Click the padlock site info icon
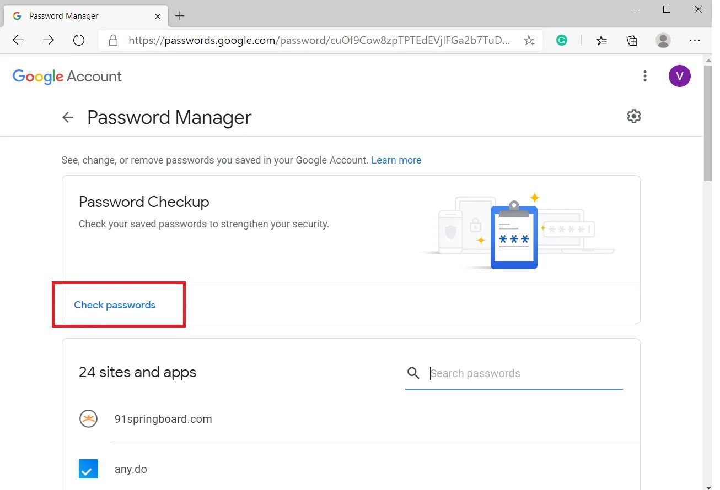Viewport: 720px width, 490px height. (113, 40)
